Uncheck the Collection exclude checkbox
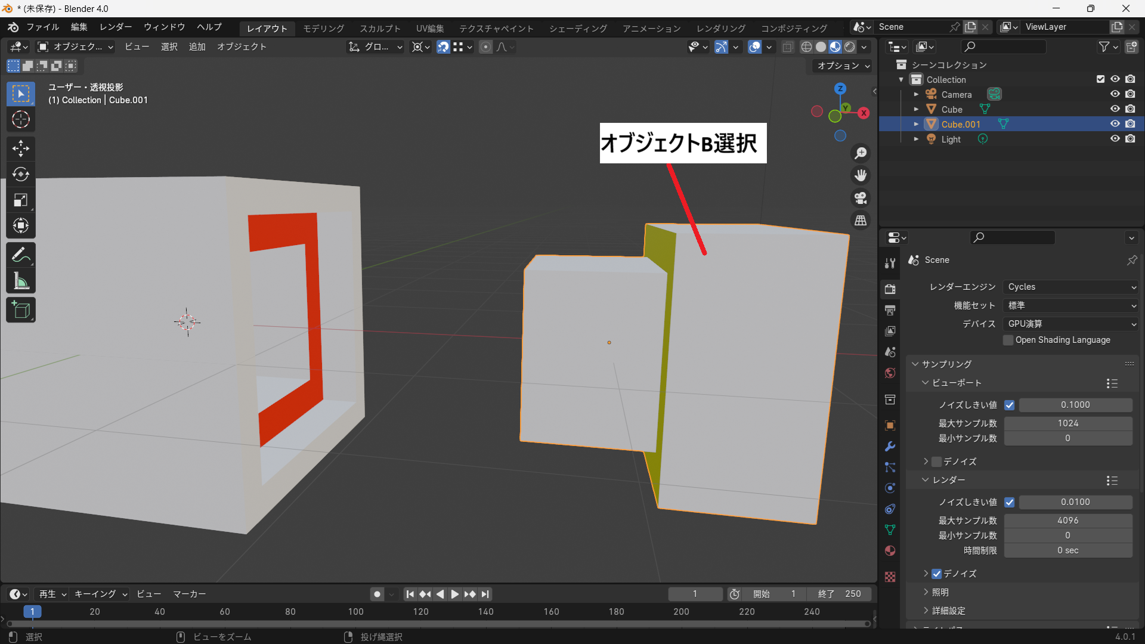This screenshot has height=644, width=1145. (1101, 79)
